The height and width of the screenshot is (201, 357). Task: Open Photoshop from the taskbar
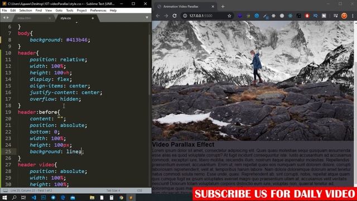[x=44, y=198]
